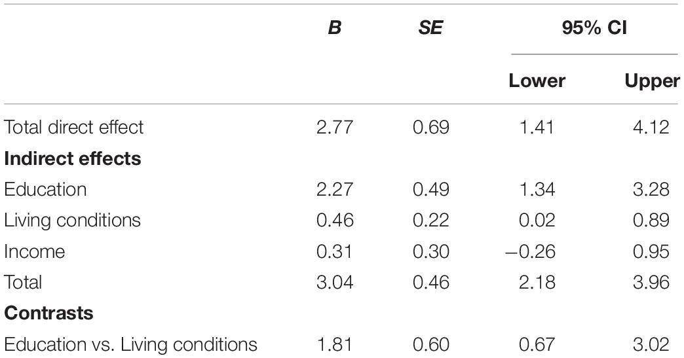Click the Contrasts section heading
Viewport: 684px width, 358px height.
[x=48, y=313]
